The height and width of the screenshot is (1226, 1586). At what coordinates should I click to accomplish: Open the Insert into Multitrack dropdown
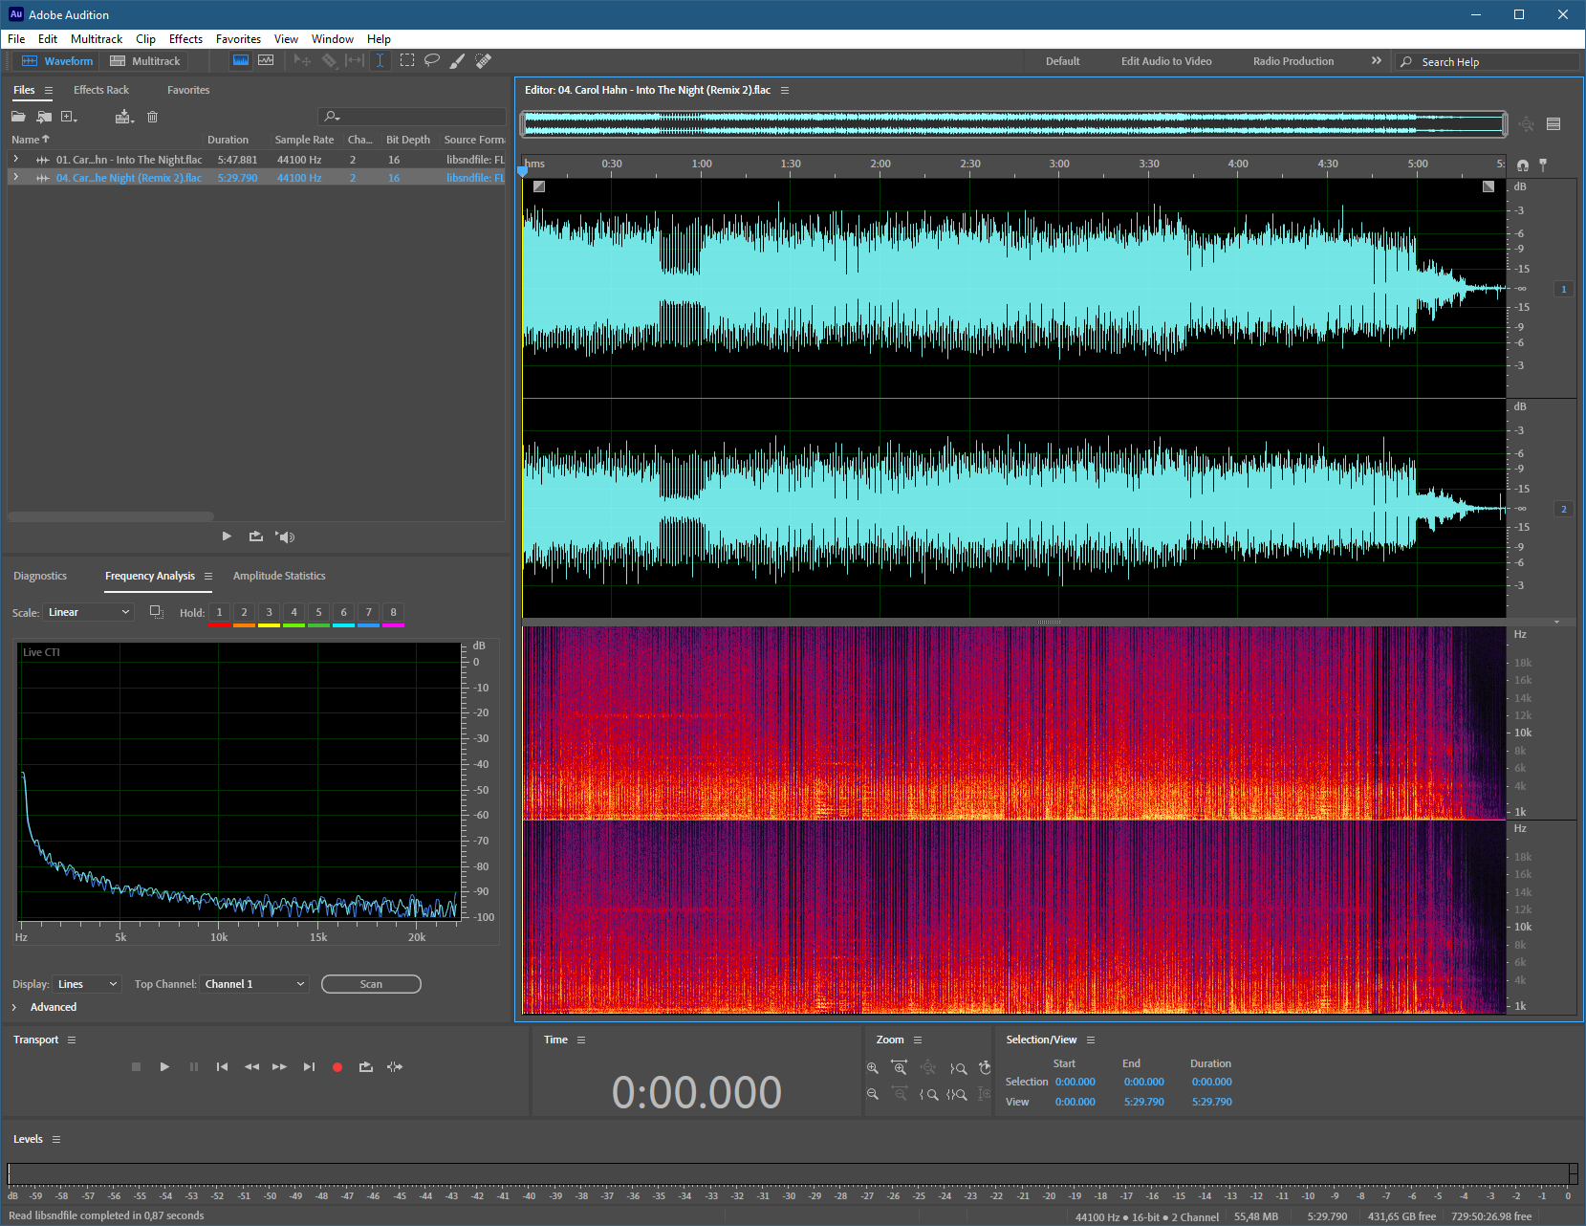point(124,117)
